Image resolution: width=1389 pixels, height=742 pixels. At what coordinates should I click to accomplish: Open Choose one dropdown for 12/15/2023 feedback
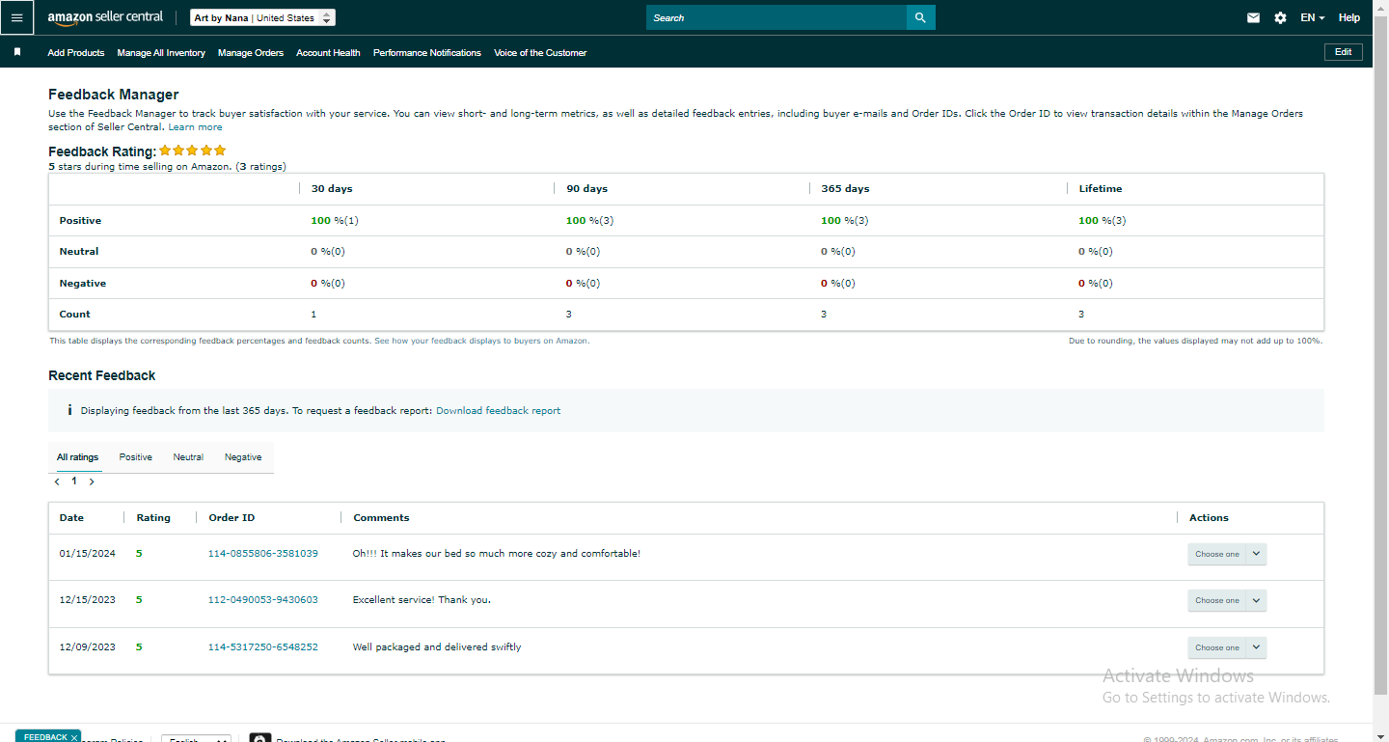[x=1227, y=600]
